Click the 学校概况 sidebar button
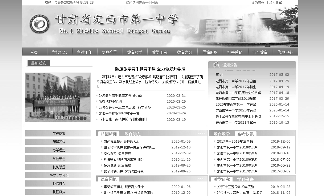 [58, 133]
